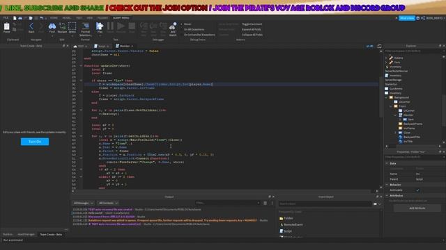Click the Replace tool icon
The width and height of the screenshot is (446, 250).
62,28
